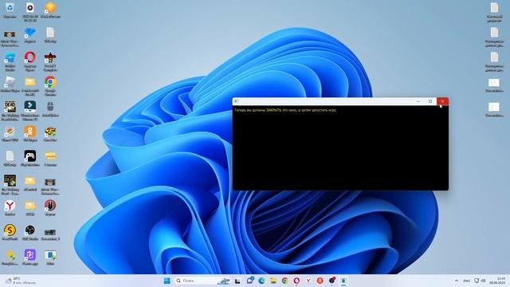
Task: Open the gold S coin desktop shortcut
Action: coord(10,233)
